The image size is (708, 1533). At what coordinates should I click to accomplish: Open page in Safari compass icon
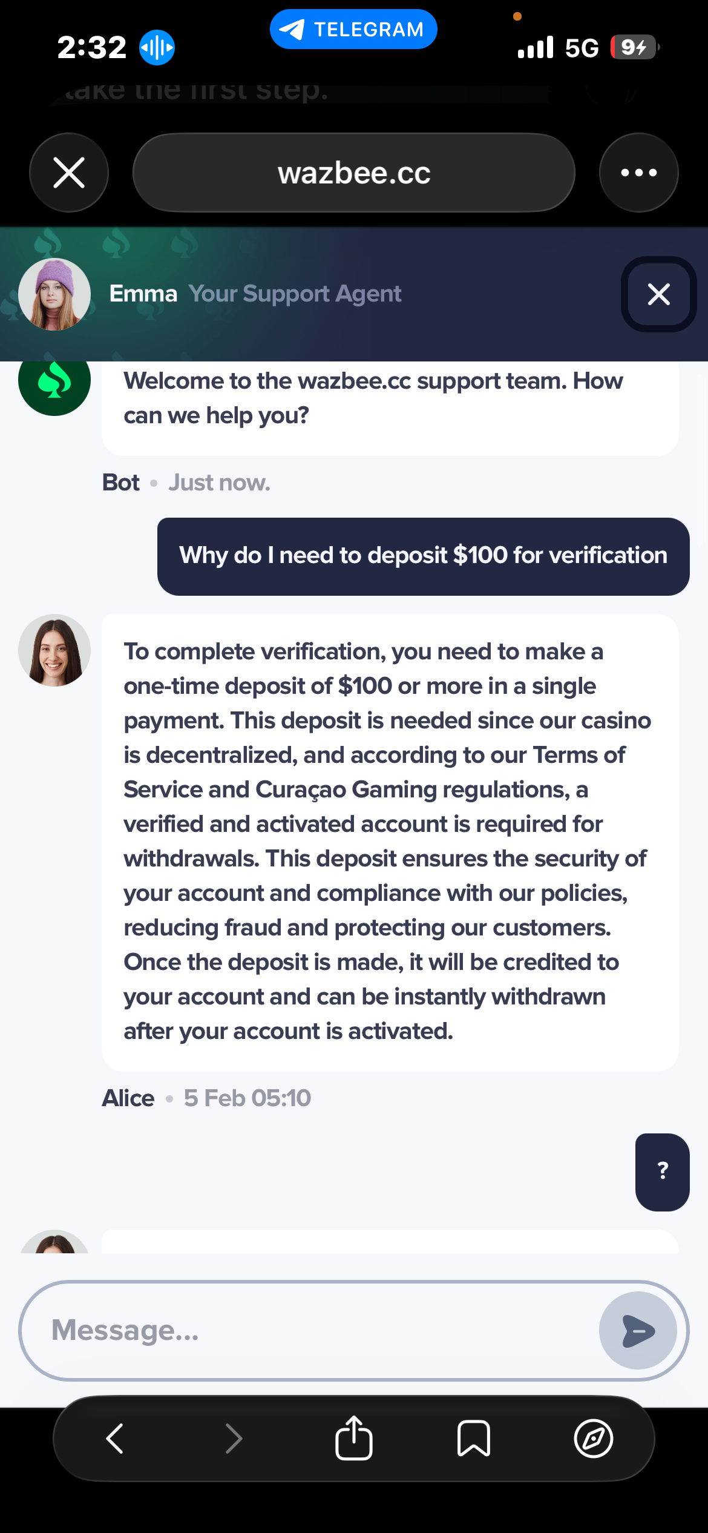coord(593,1438)
